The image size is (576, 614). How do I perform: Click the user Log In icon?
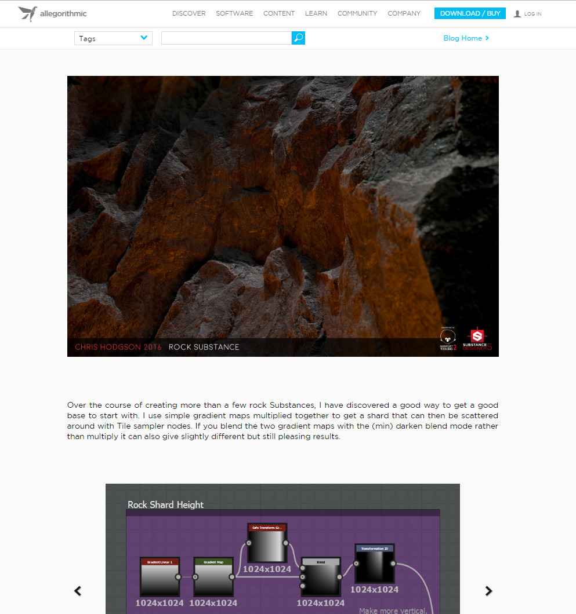pos(517,14)
